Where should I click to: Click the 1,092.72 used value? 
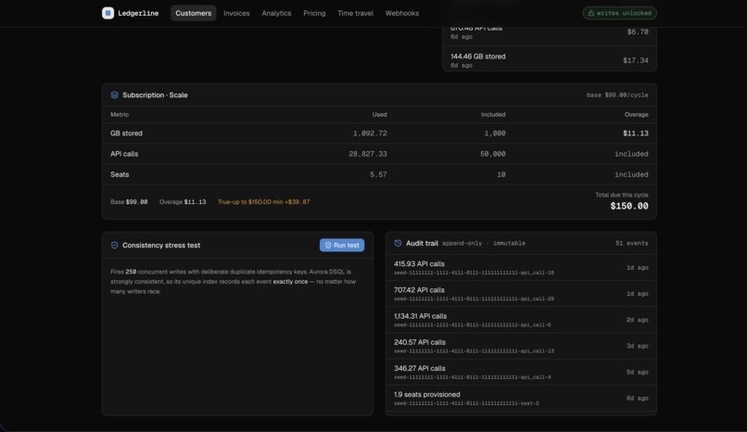[x=370, y=133]
